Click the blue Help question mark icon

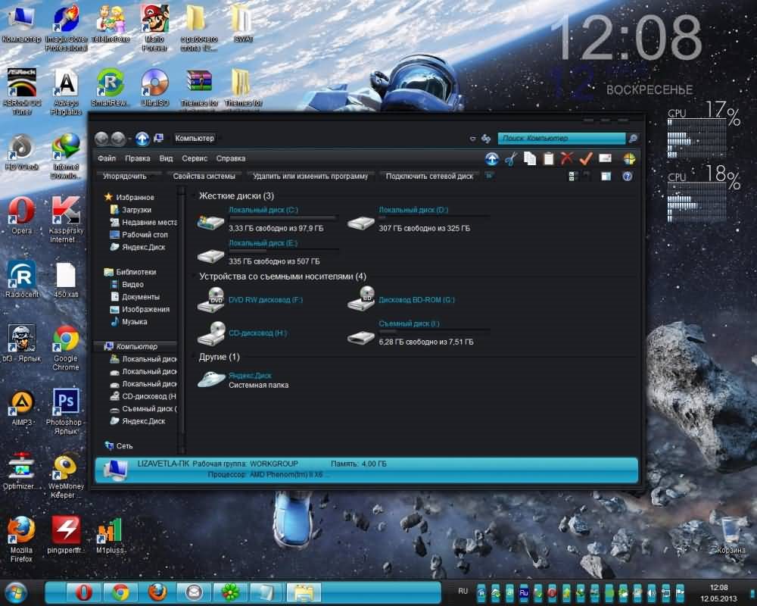[627, 176]
